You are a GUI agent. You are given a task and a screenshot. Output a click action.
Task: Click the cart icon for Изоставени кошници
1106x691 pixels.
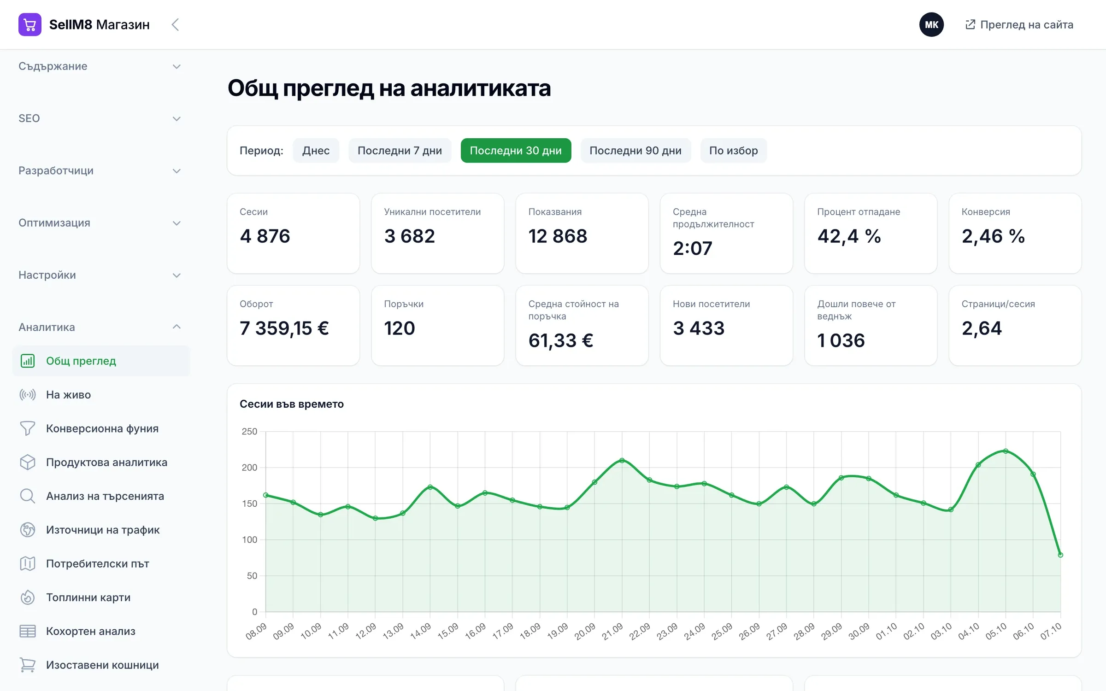(28, 665)
